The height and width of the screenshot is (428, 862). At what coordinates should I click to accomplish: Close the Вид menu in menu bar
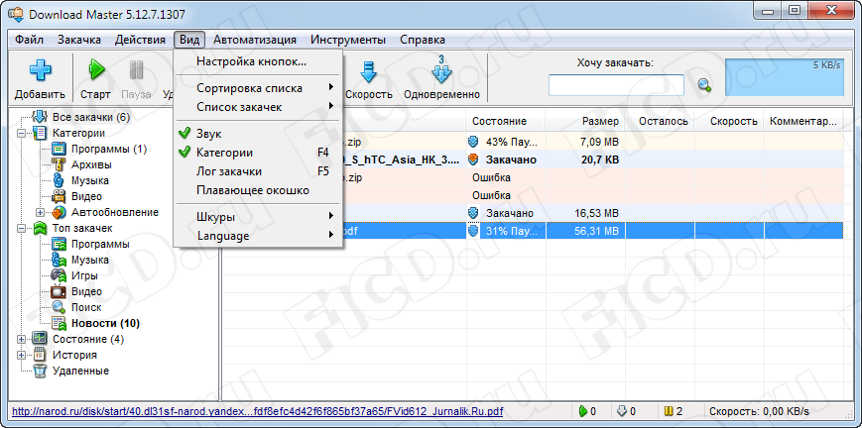coord(189,40)
